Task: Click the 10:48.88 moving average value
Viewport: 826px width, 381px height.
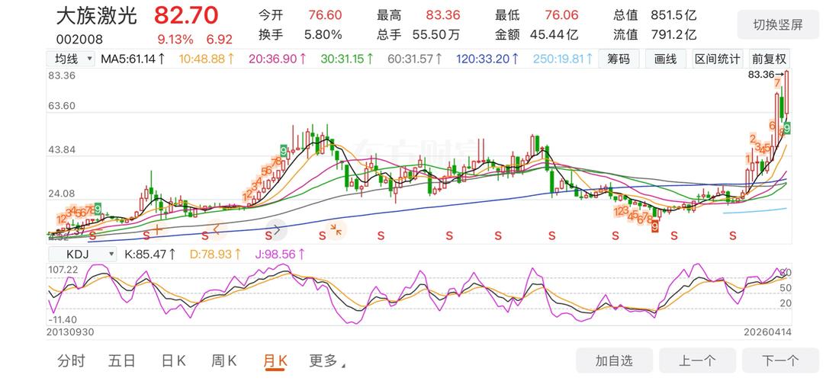Action: (207, 59)
